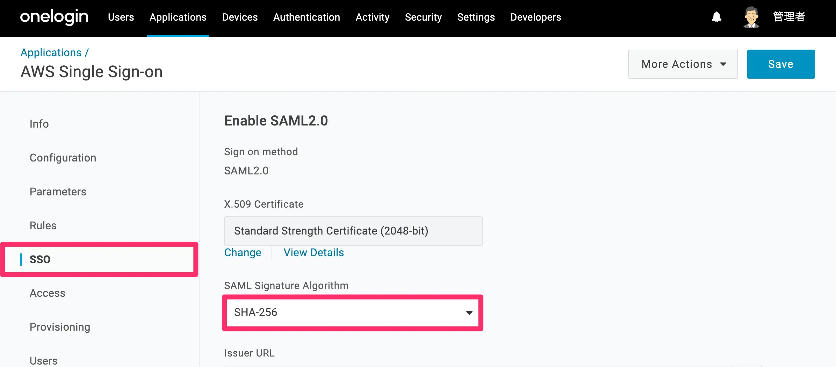
Task: Click the OneLogin logo
Action: click(54, 17)
